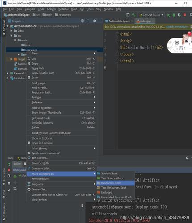Click the refresh deployment icon below arrows
Image resolution: width=192 pixels, height=223 pixels.
click(x=15, y=189)
